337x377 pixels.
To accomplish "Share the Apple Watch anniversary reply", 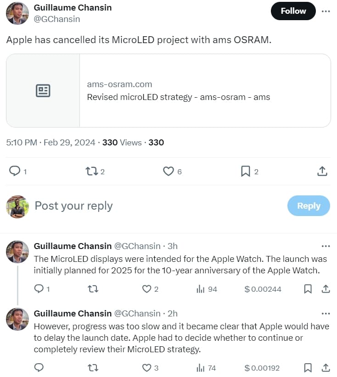I will [326, 289].
